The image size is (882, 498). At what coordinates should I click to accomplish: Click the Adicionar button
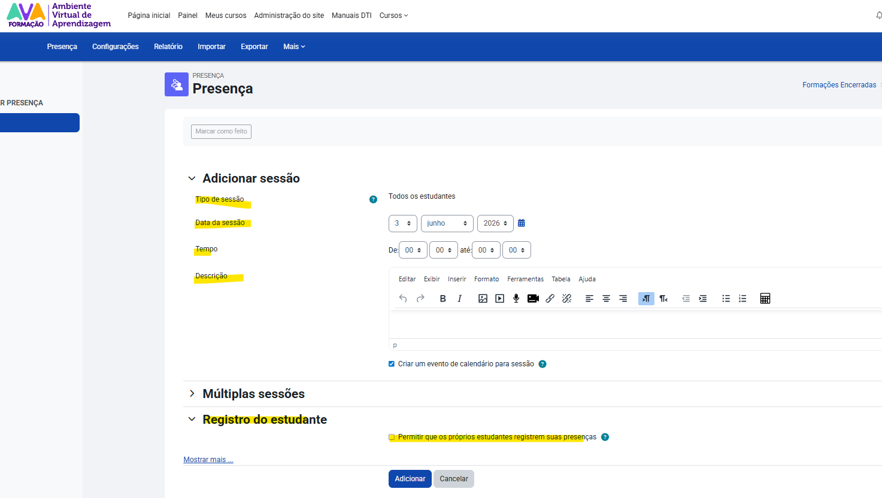(x=410, y=479)
